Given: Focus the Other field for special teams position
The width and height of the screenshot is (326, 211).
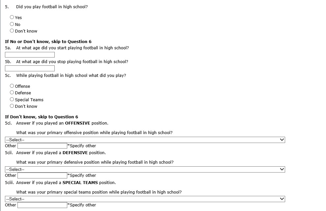Looking at the screenshot, I should [42, 205].
